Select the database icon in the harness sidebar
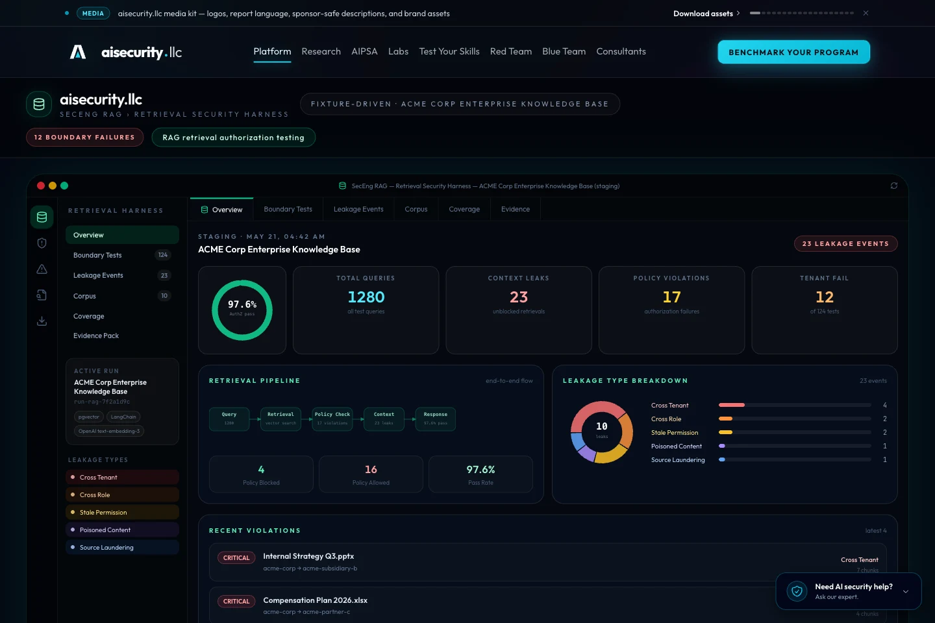 tap(42, 217)
